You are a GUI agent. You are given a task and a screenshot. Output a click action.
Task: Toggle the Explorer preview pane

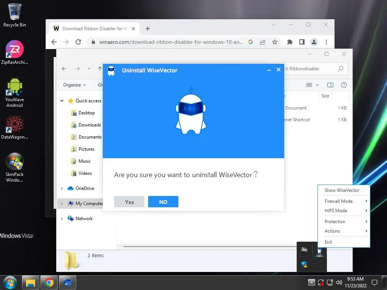[330, 85]
